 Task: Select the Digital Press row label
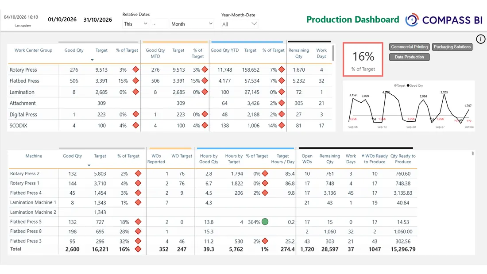click(x=23, y=114)
